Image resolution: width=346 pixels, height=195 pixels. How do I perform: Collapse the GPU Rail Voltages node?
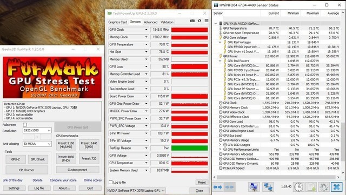220,42
